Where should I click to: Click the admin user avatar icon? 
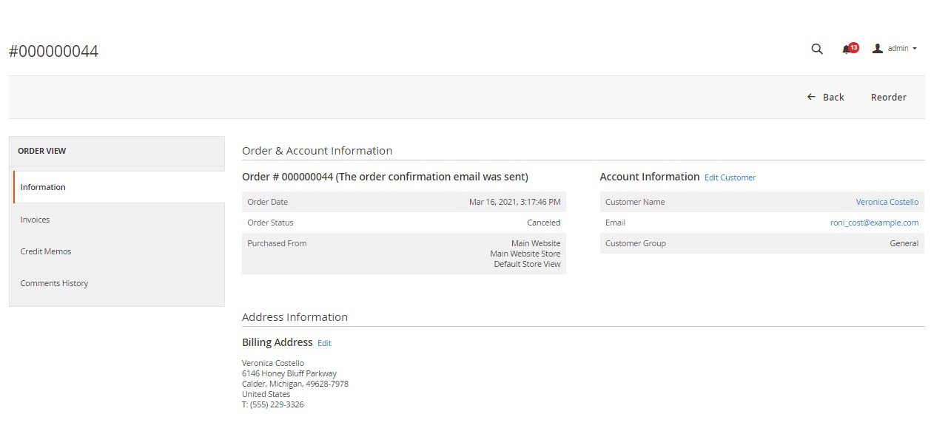pos(878,48)
